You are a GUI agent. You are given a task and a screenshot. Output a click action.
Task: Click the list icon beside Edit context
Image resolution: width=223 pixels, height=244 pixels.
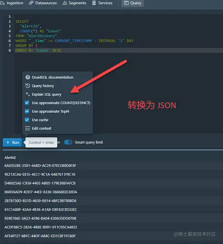coord(28,128)
